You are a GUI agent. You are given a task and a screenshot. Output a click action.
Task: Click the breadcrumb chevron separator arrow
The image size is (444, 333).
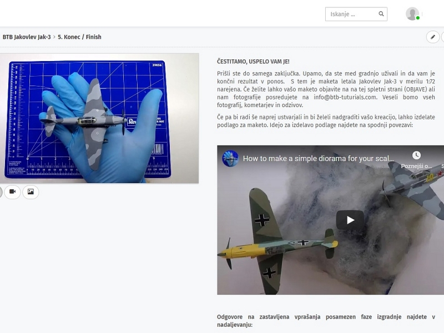tap(54, 37)
